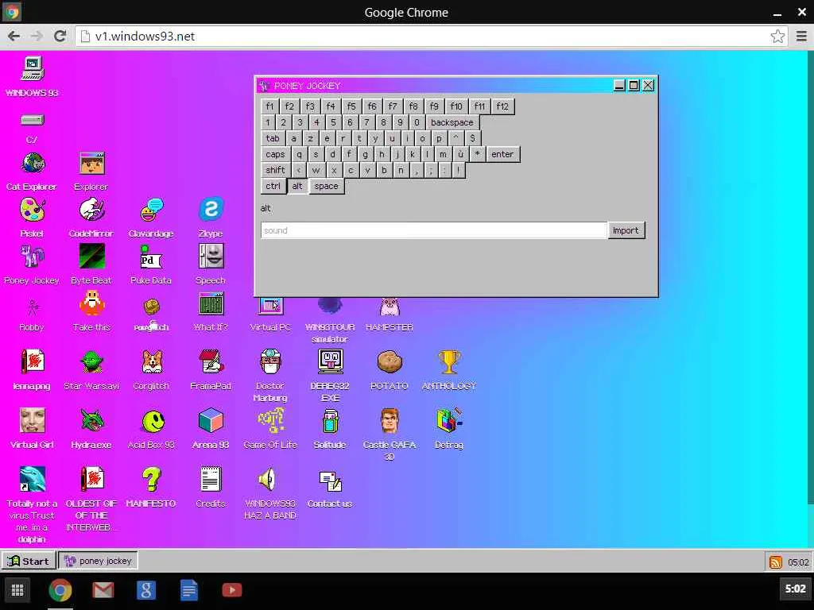Click the RSS feed tray icon
Screen dimensions: 814x610
776,562
